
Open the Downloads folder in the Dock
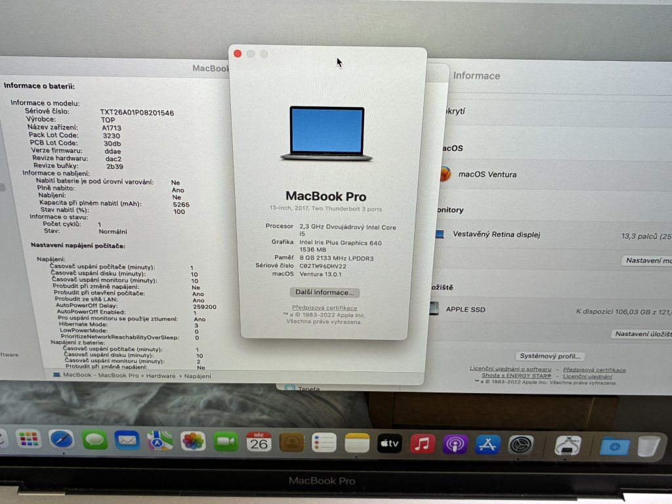click(x=614, y=446)
